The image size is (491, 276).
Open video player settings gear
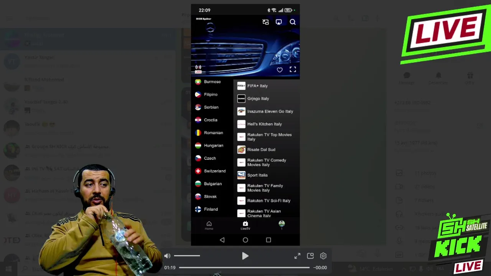[x=323, y=256]
